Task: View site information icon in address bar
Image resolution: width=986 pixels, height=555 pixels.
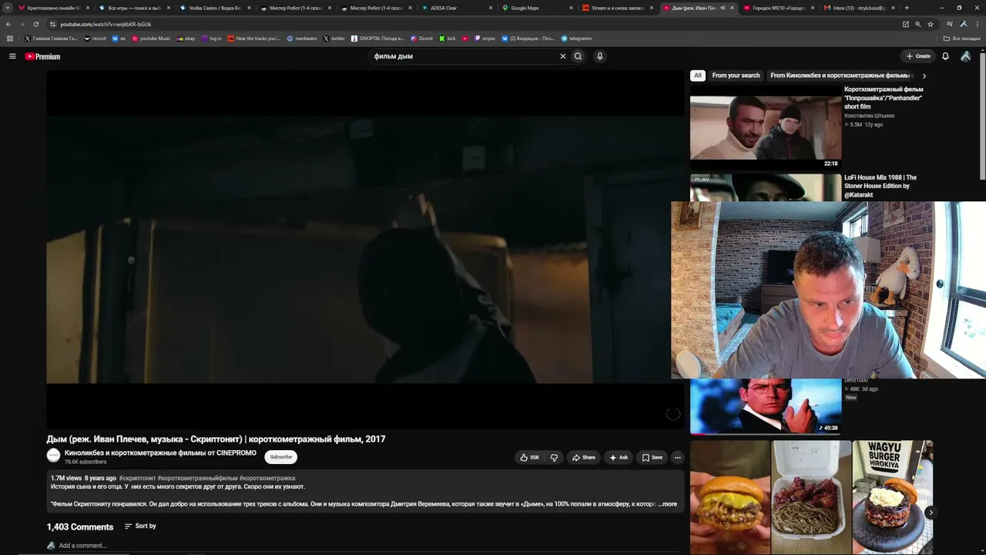Action: [x=52, y=24]
